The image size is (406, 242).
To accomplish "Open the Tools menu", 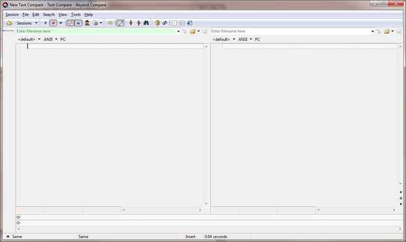I will tap(75, 14).
